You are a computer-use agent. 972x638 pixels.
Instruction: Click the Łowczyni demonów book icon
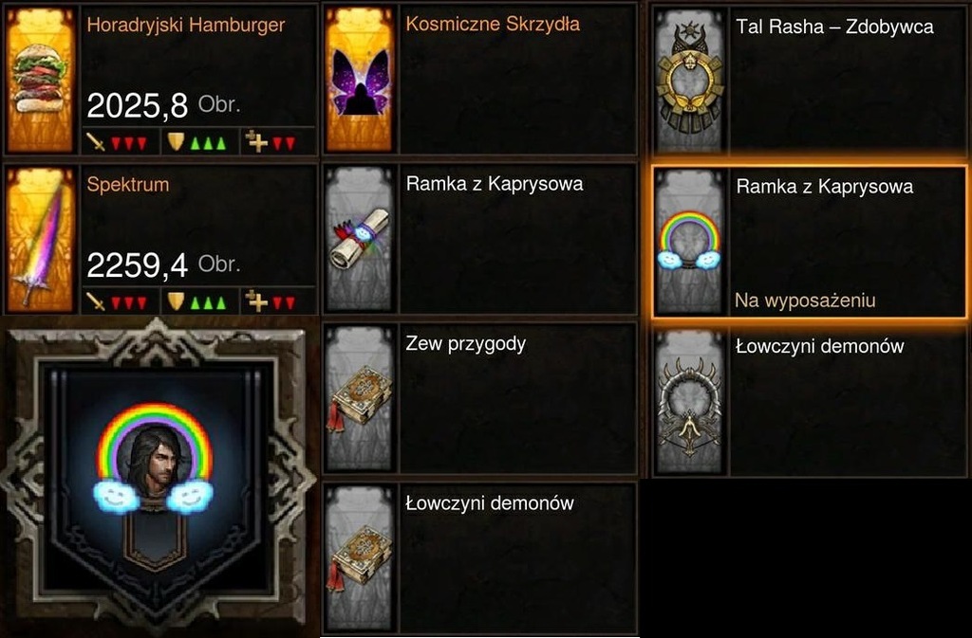tap(360, 558)
